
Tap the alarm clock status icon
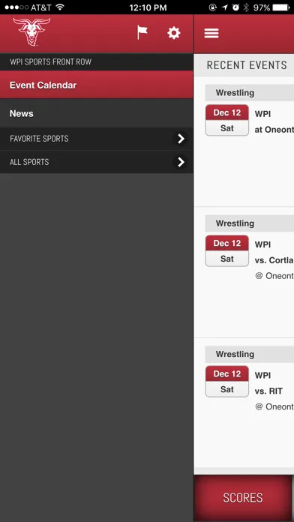point(235,7)
